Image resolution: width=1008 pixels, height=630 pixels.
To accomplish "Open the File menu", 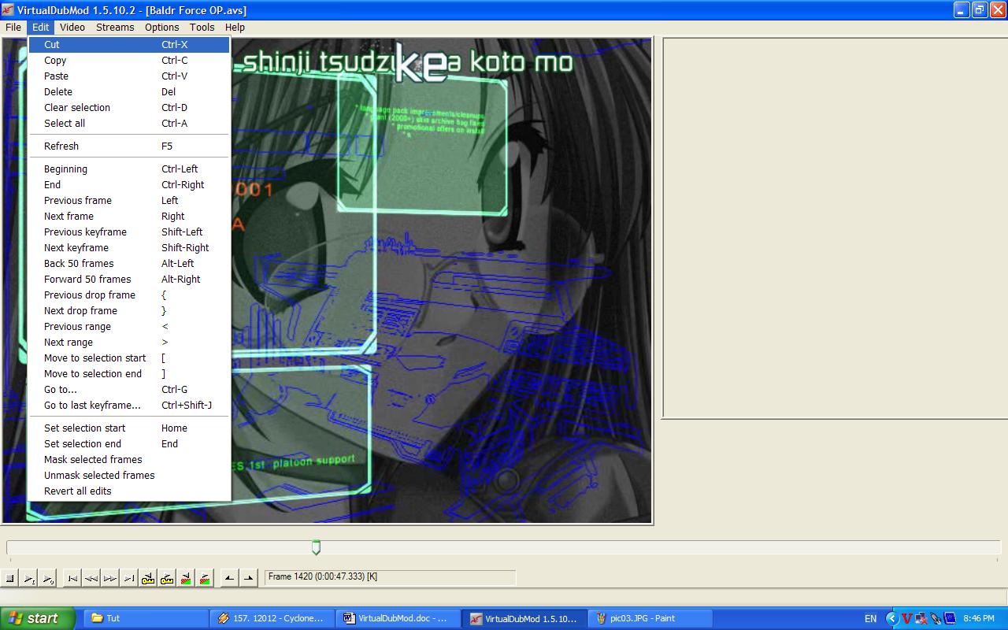I will [13, 27].
